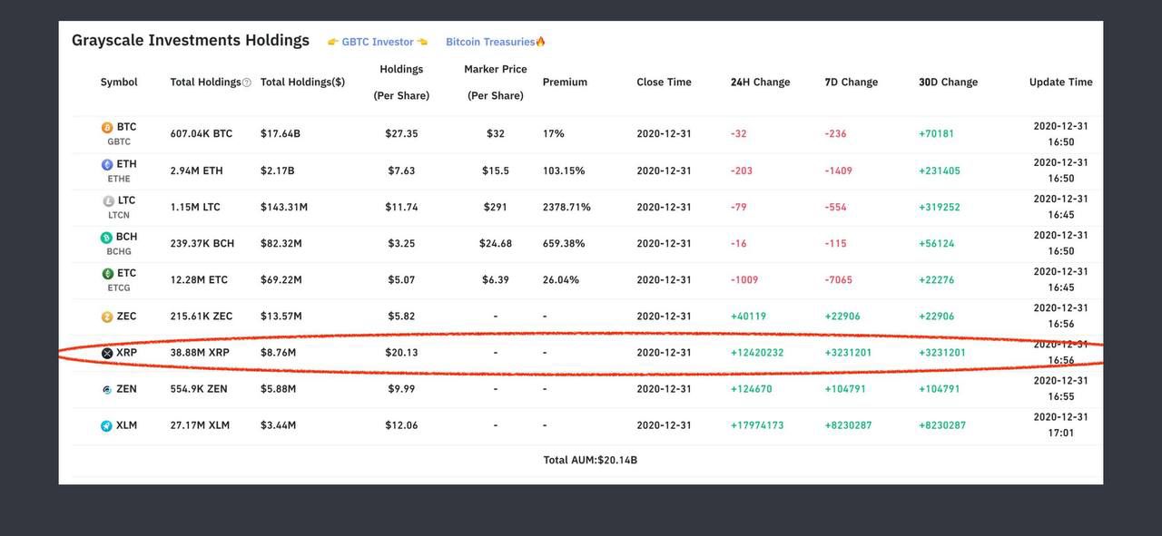Click the +124670 ZEN 24H change
Screen dimensions: 1162x536
click(x=752, y=388)
